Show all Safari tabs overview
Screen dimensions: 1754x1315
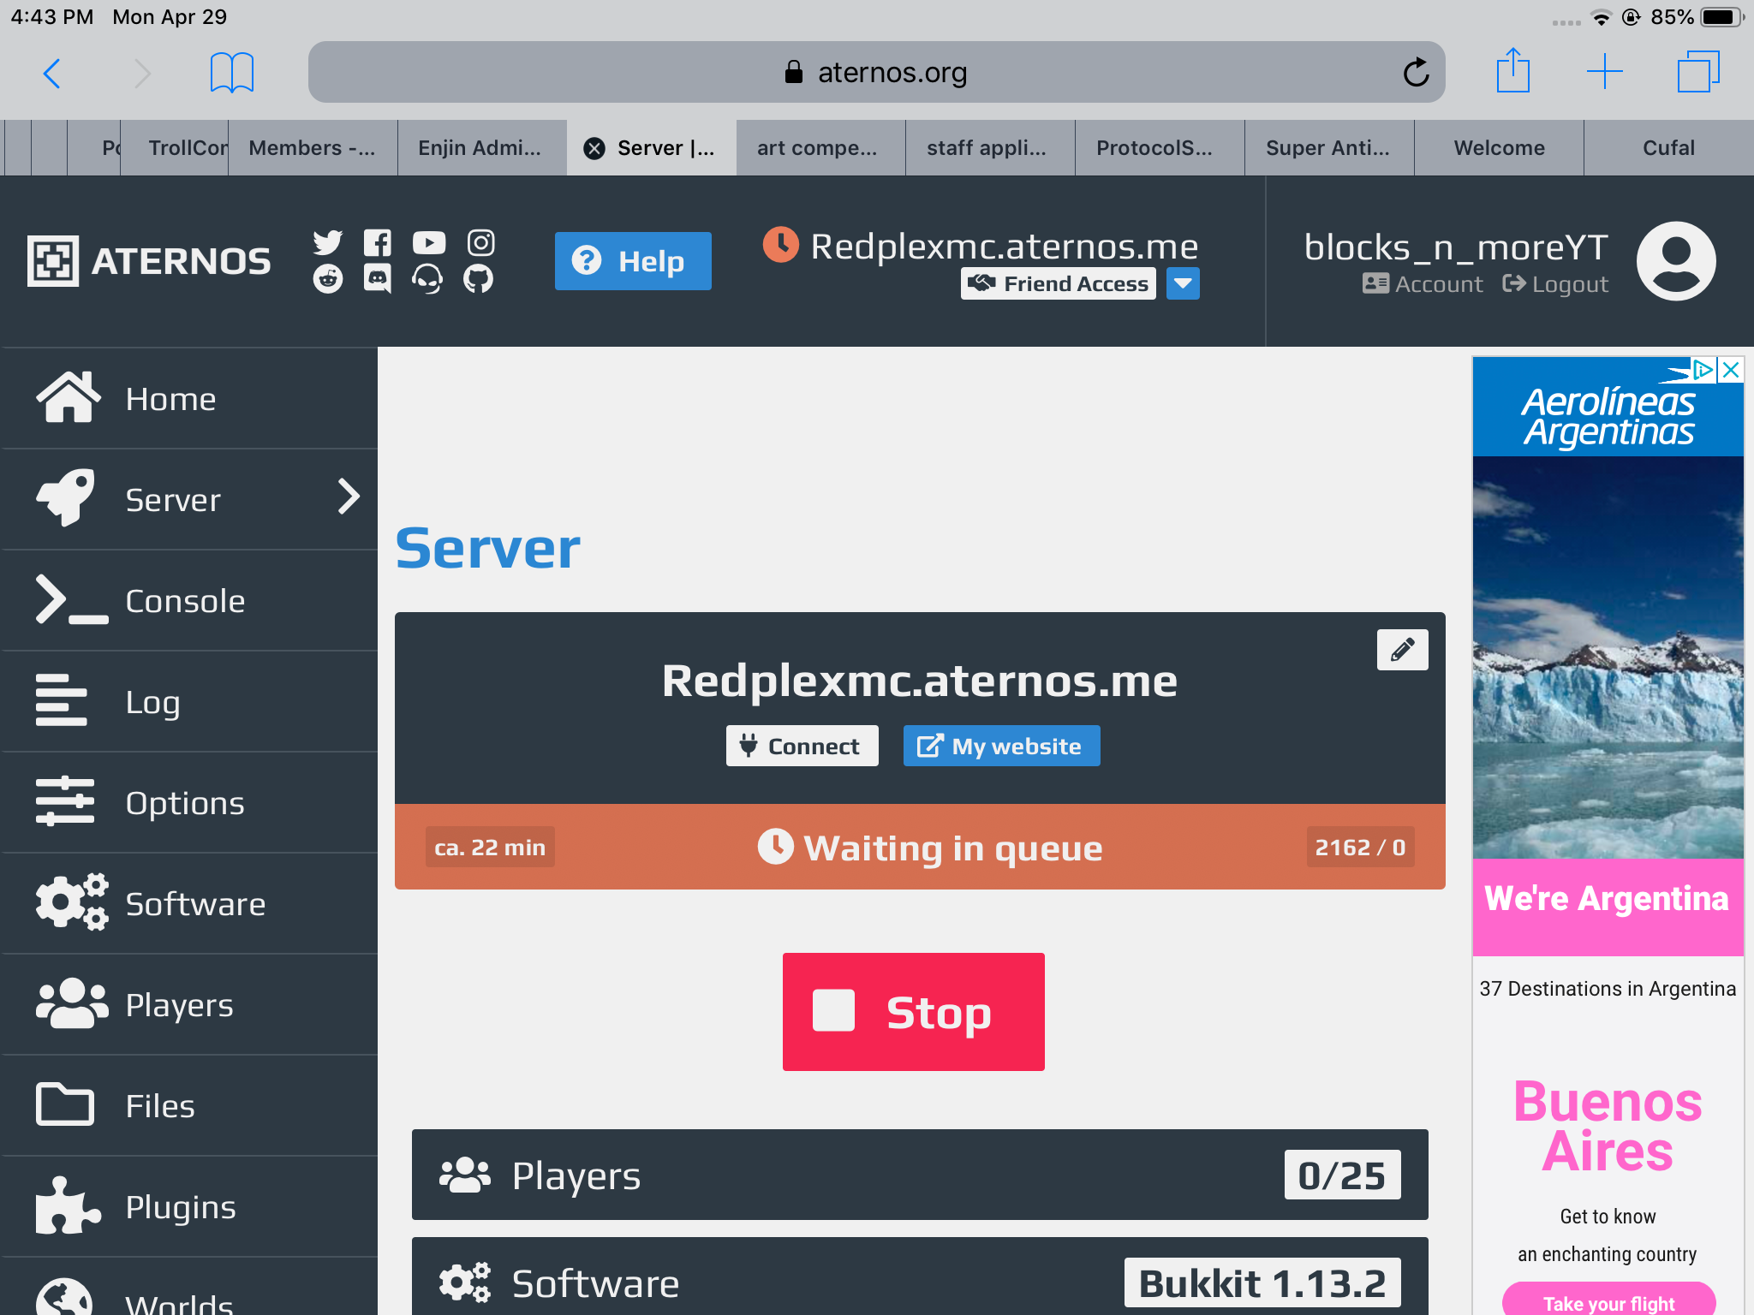coord(1698,72)
